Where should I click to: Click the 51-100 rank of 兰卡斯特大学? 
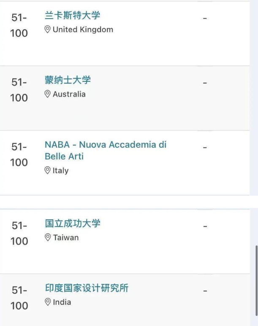(x=19, y=25)
